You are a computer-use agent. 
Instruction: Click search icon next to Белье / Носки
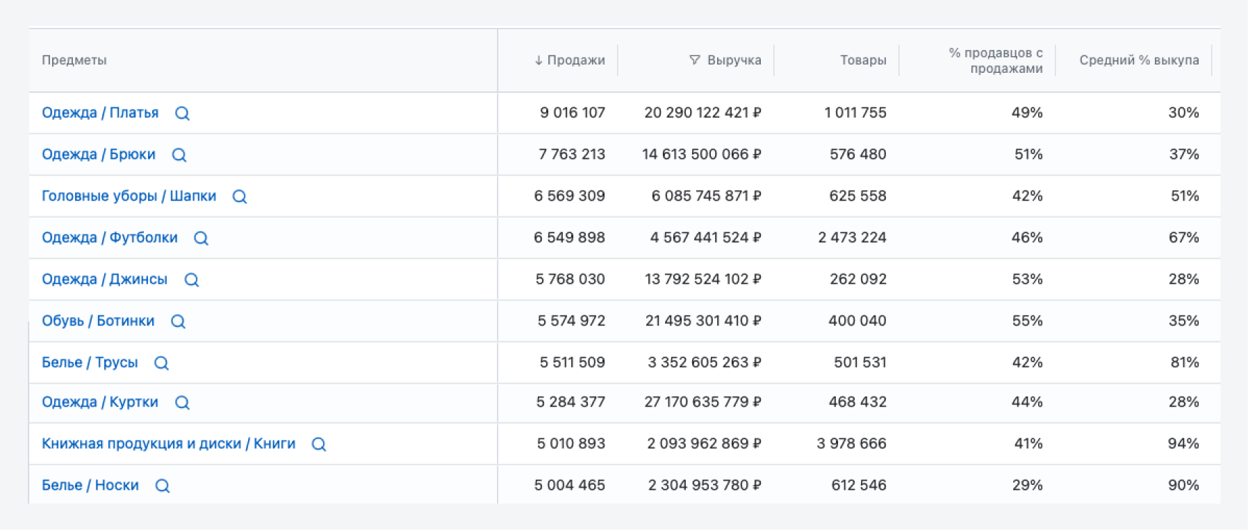(163, 486)
